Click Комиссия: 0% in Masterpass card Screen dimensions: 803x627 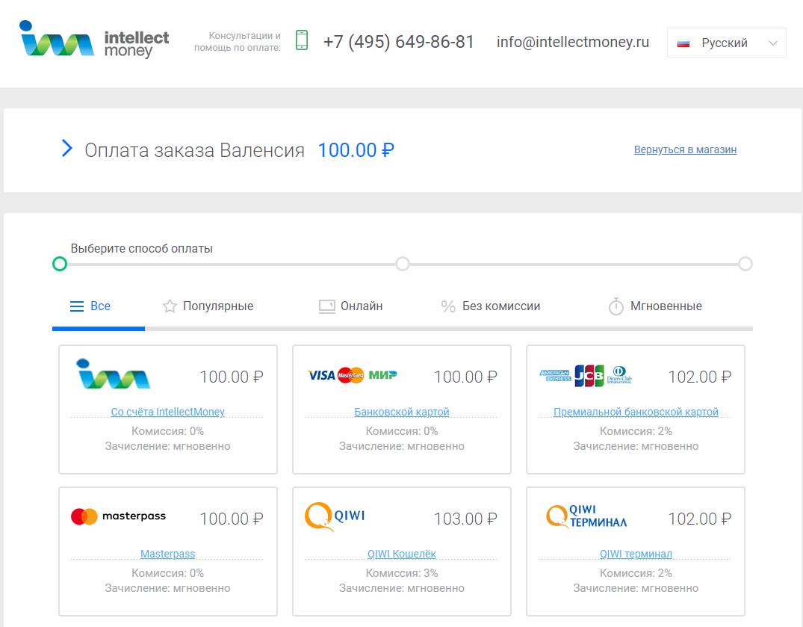pyautogui.click(x=168, y=573)
